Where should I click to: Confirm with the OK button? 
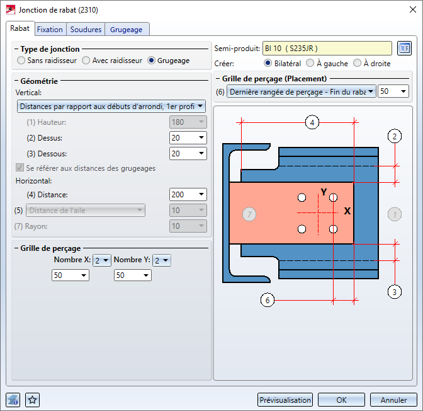tap(341, 400)
